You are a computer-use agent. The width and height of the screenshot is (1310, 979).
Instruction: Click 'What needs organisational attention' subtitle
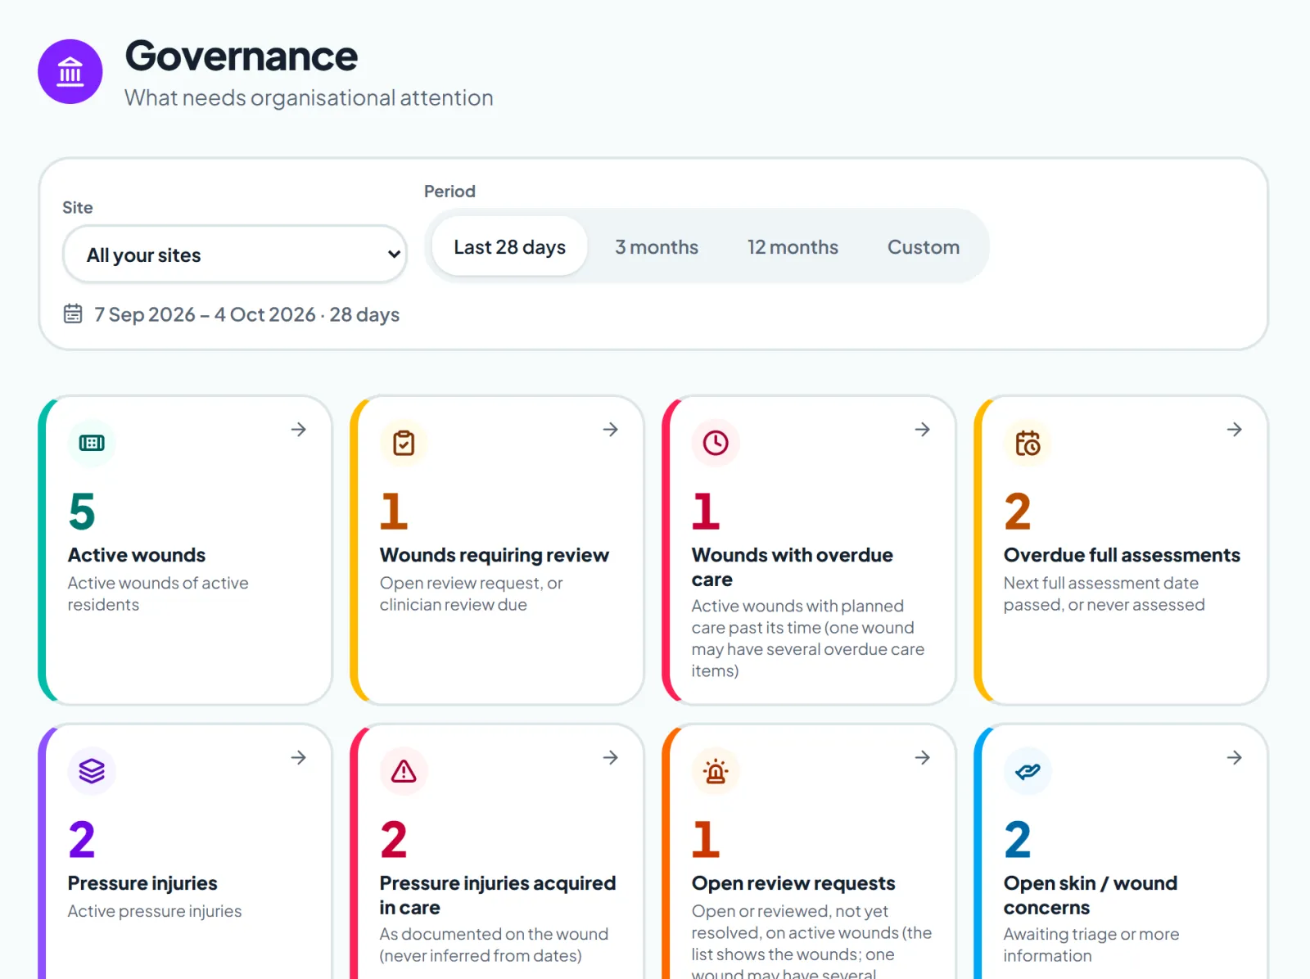click(x=309, y=97)
